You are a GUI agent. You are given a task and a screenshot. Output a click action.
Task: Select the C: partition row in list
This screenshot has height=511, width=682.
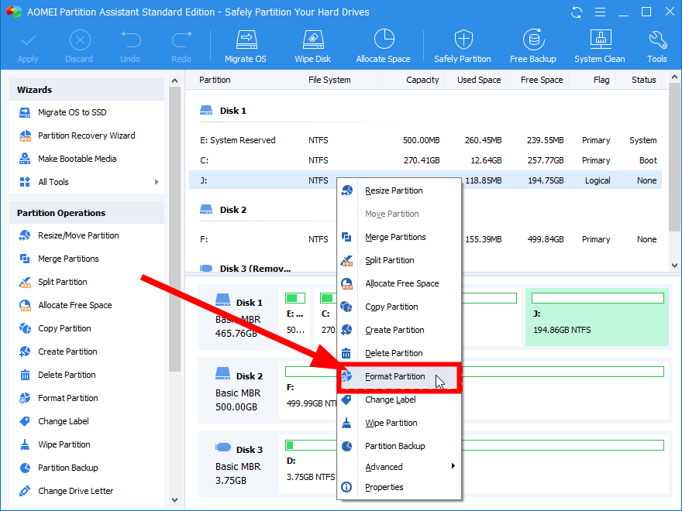pyautogui.click(x=425, y=160)
